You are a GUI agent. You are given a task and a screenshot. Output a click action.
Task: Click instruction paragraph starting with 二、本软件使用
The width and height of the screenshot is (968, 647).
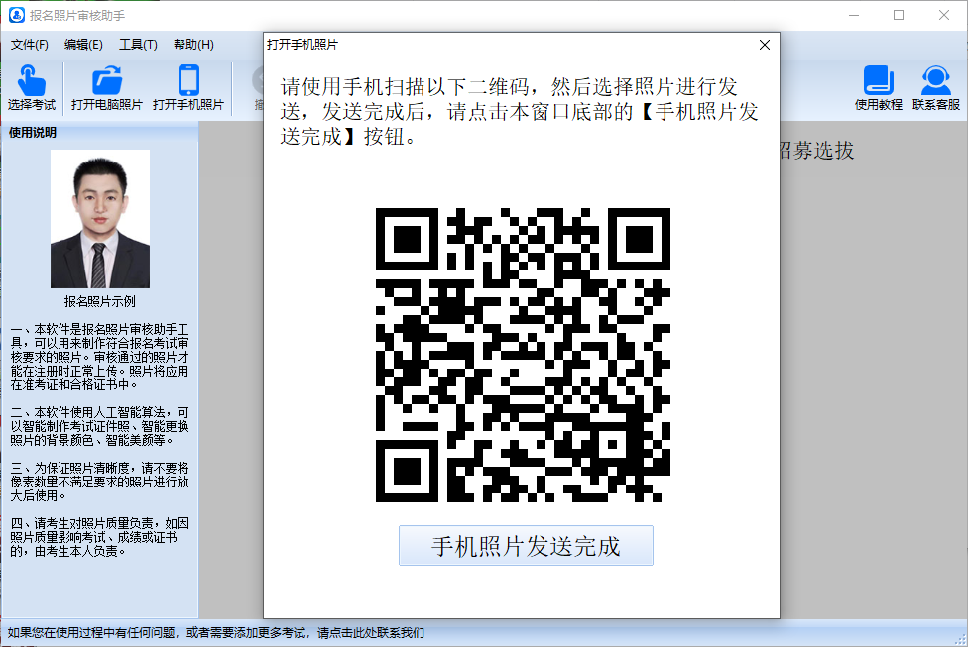(100, 426)
